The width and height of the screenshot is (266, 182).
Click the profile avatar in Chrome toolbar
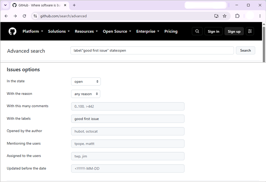pyautogui.click(x=250, y=16)
